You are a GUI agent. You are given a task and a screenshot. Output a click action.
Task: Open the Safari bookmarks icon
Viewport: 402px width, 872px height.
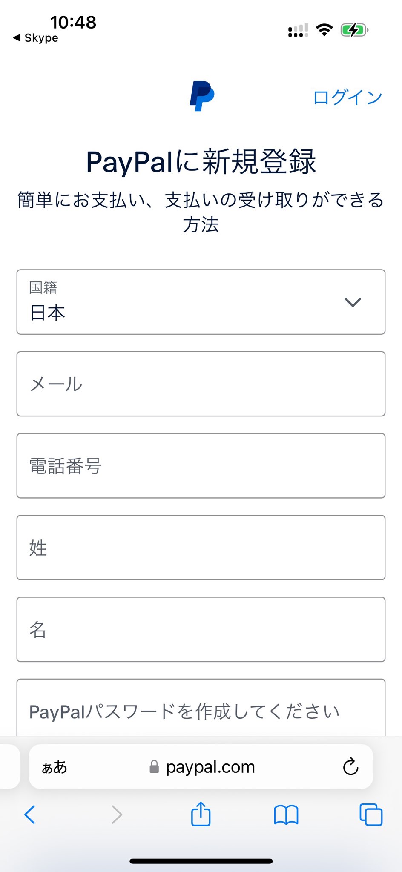pyautogui.click(x=286, y=815)
